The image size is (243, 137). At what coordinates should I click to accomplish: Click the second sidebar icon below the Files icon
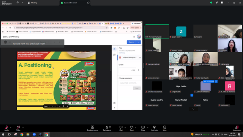(x=114, y=55)
